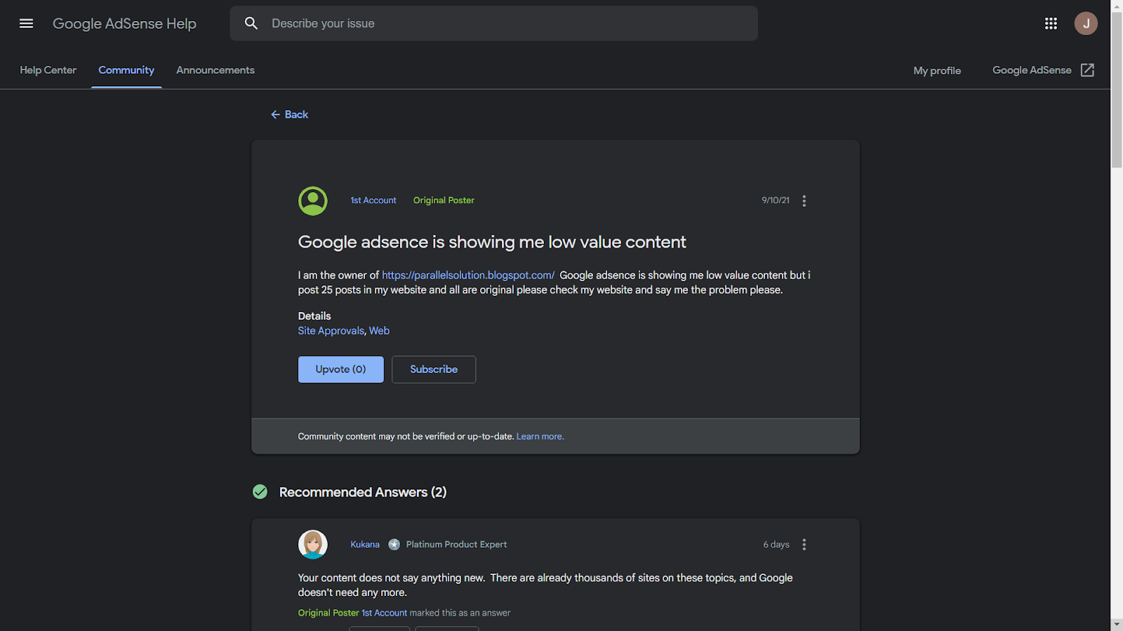Click the Original Poster label

pos(444,201)
